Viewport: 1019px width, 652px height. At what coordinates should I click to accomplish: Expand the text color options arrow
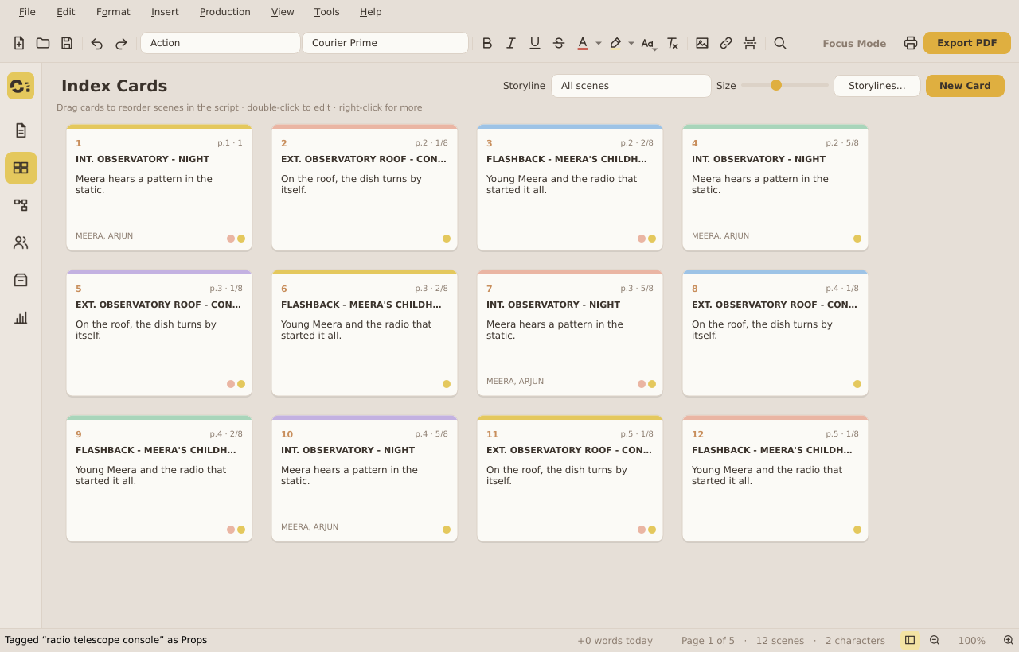pyautogui.click(x=599, y=43)
